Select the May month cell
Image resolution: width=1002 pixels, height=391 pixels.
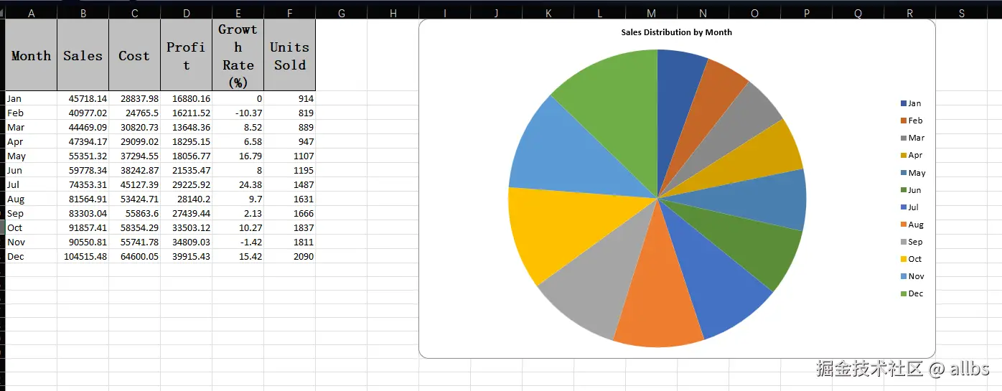31,156
